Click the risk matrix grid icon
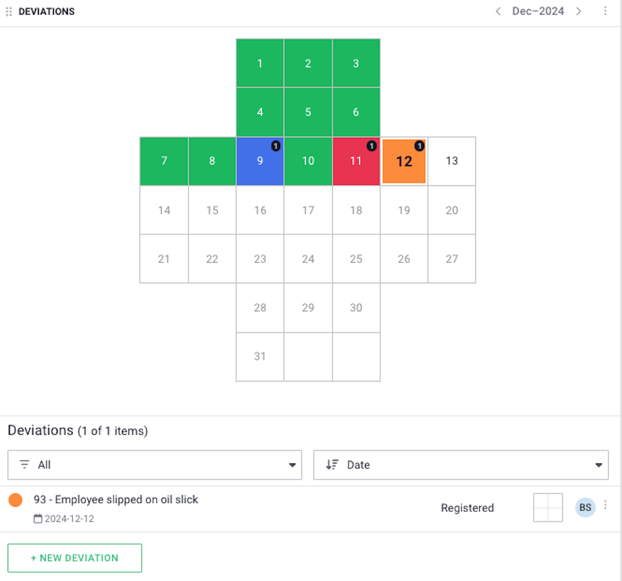622x581 pixels. pos(548,507)
